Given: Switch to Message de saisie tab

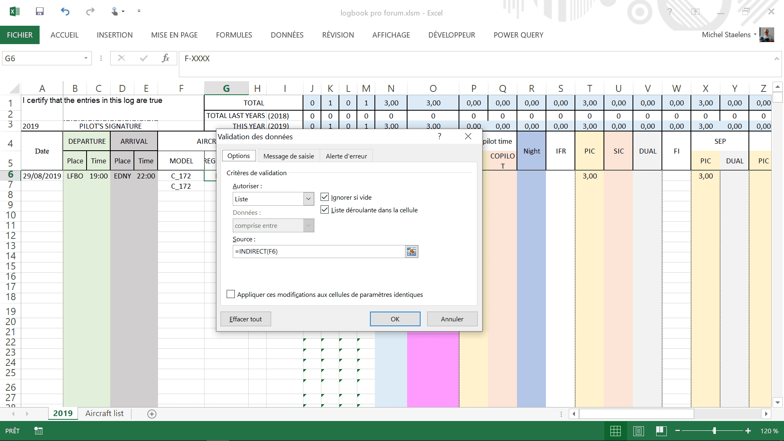Looking at the screenshot, I should (x=288, y=156).
